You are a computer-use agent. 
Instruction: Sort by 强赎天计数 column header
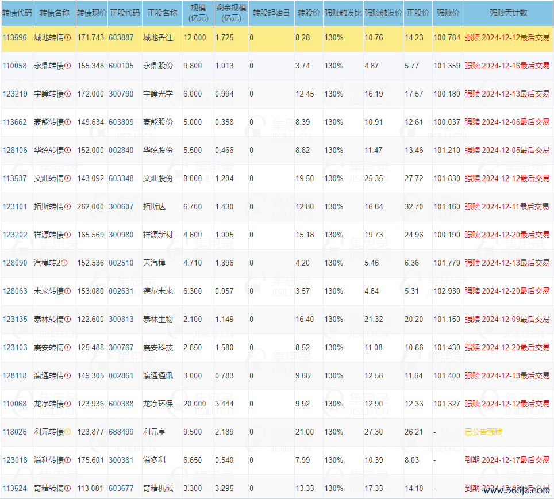click(509, 13)
